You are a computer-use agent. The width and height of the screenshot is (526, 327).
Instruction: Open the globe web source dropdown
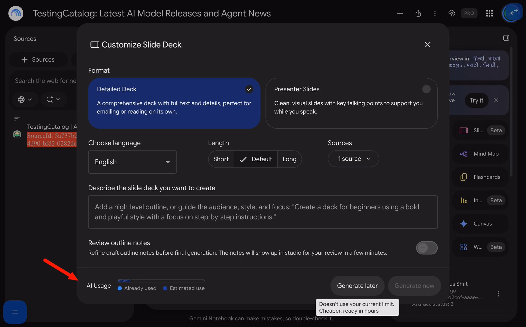tap(25, 99)
